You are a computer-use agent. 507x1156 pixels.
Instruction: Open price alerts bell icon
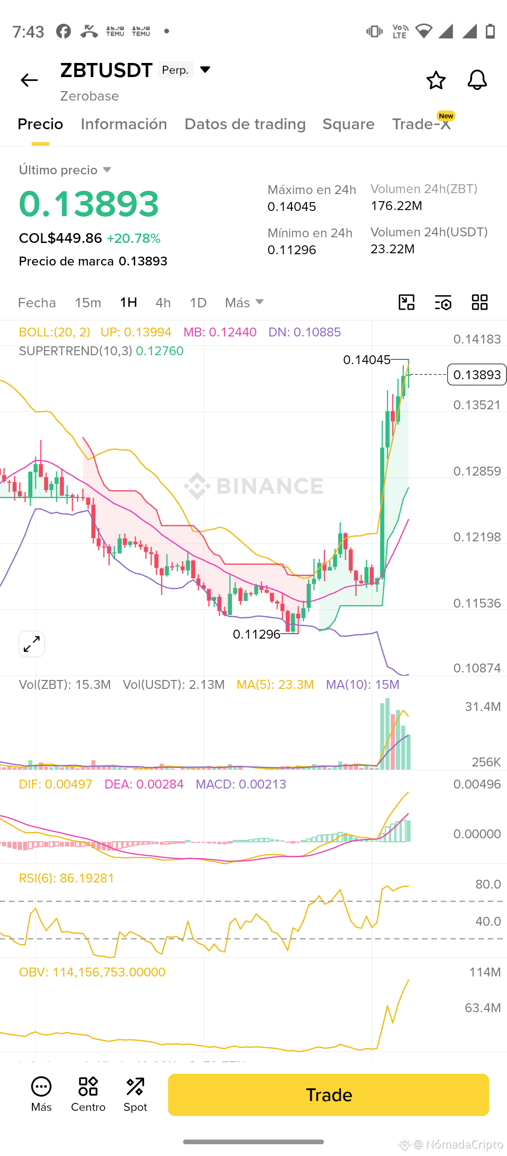tap(477, 80)
